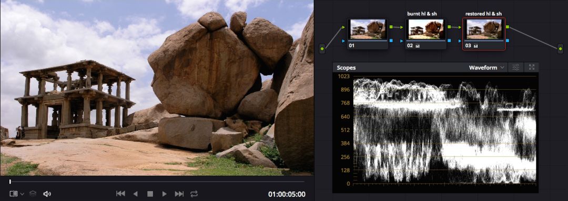Viewport: 568px width, 201px height.
Task: Click the blue key input triangle of node 02
Action: click(402, 41)
